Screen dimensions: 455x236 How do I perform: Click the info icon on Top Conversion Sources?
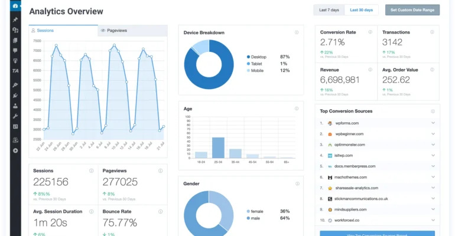(433, 111)
